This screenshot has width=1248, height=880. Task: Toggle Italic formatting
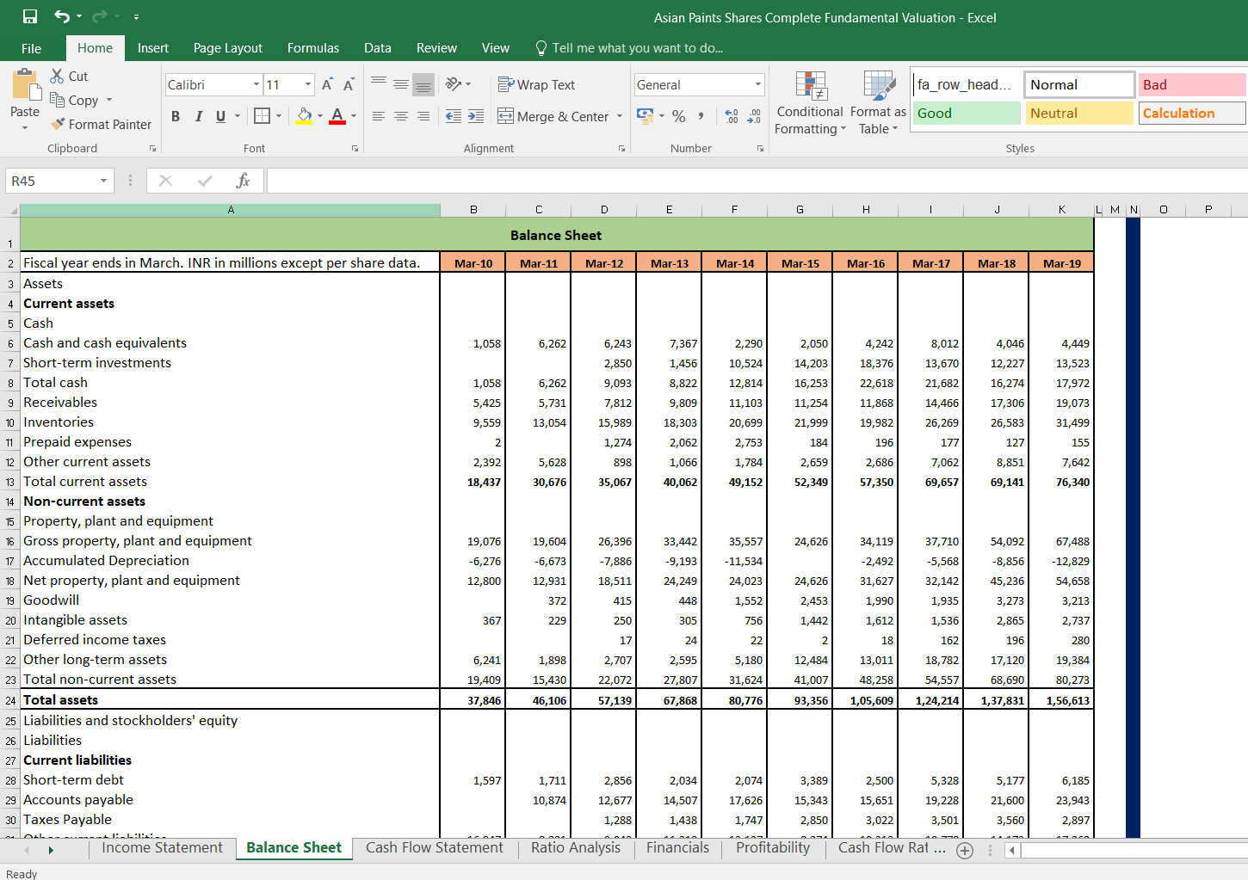(198, 116)
